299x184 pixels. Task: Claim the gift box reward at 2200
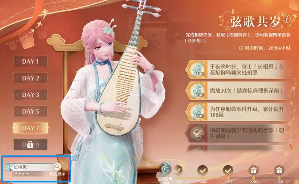click(254, 170)
